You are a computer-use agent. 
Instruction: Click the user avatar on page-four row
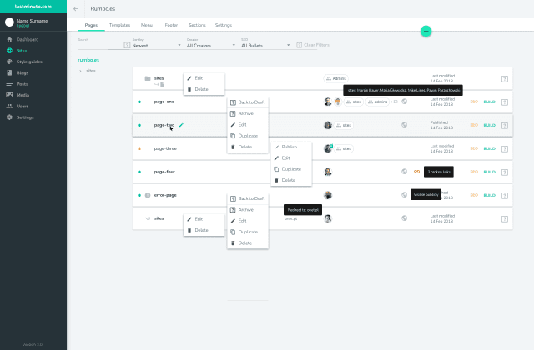[328, 172]
